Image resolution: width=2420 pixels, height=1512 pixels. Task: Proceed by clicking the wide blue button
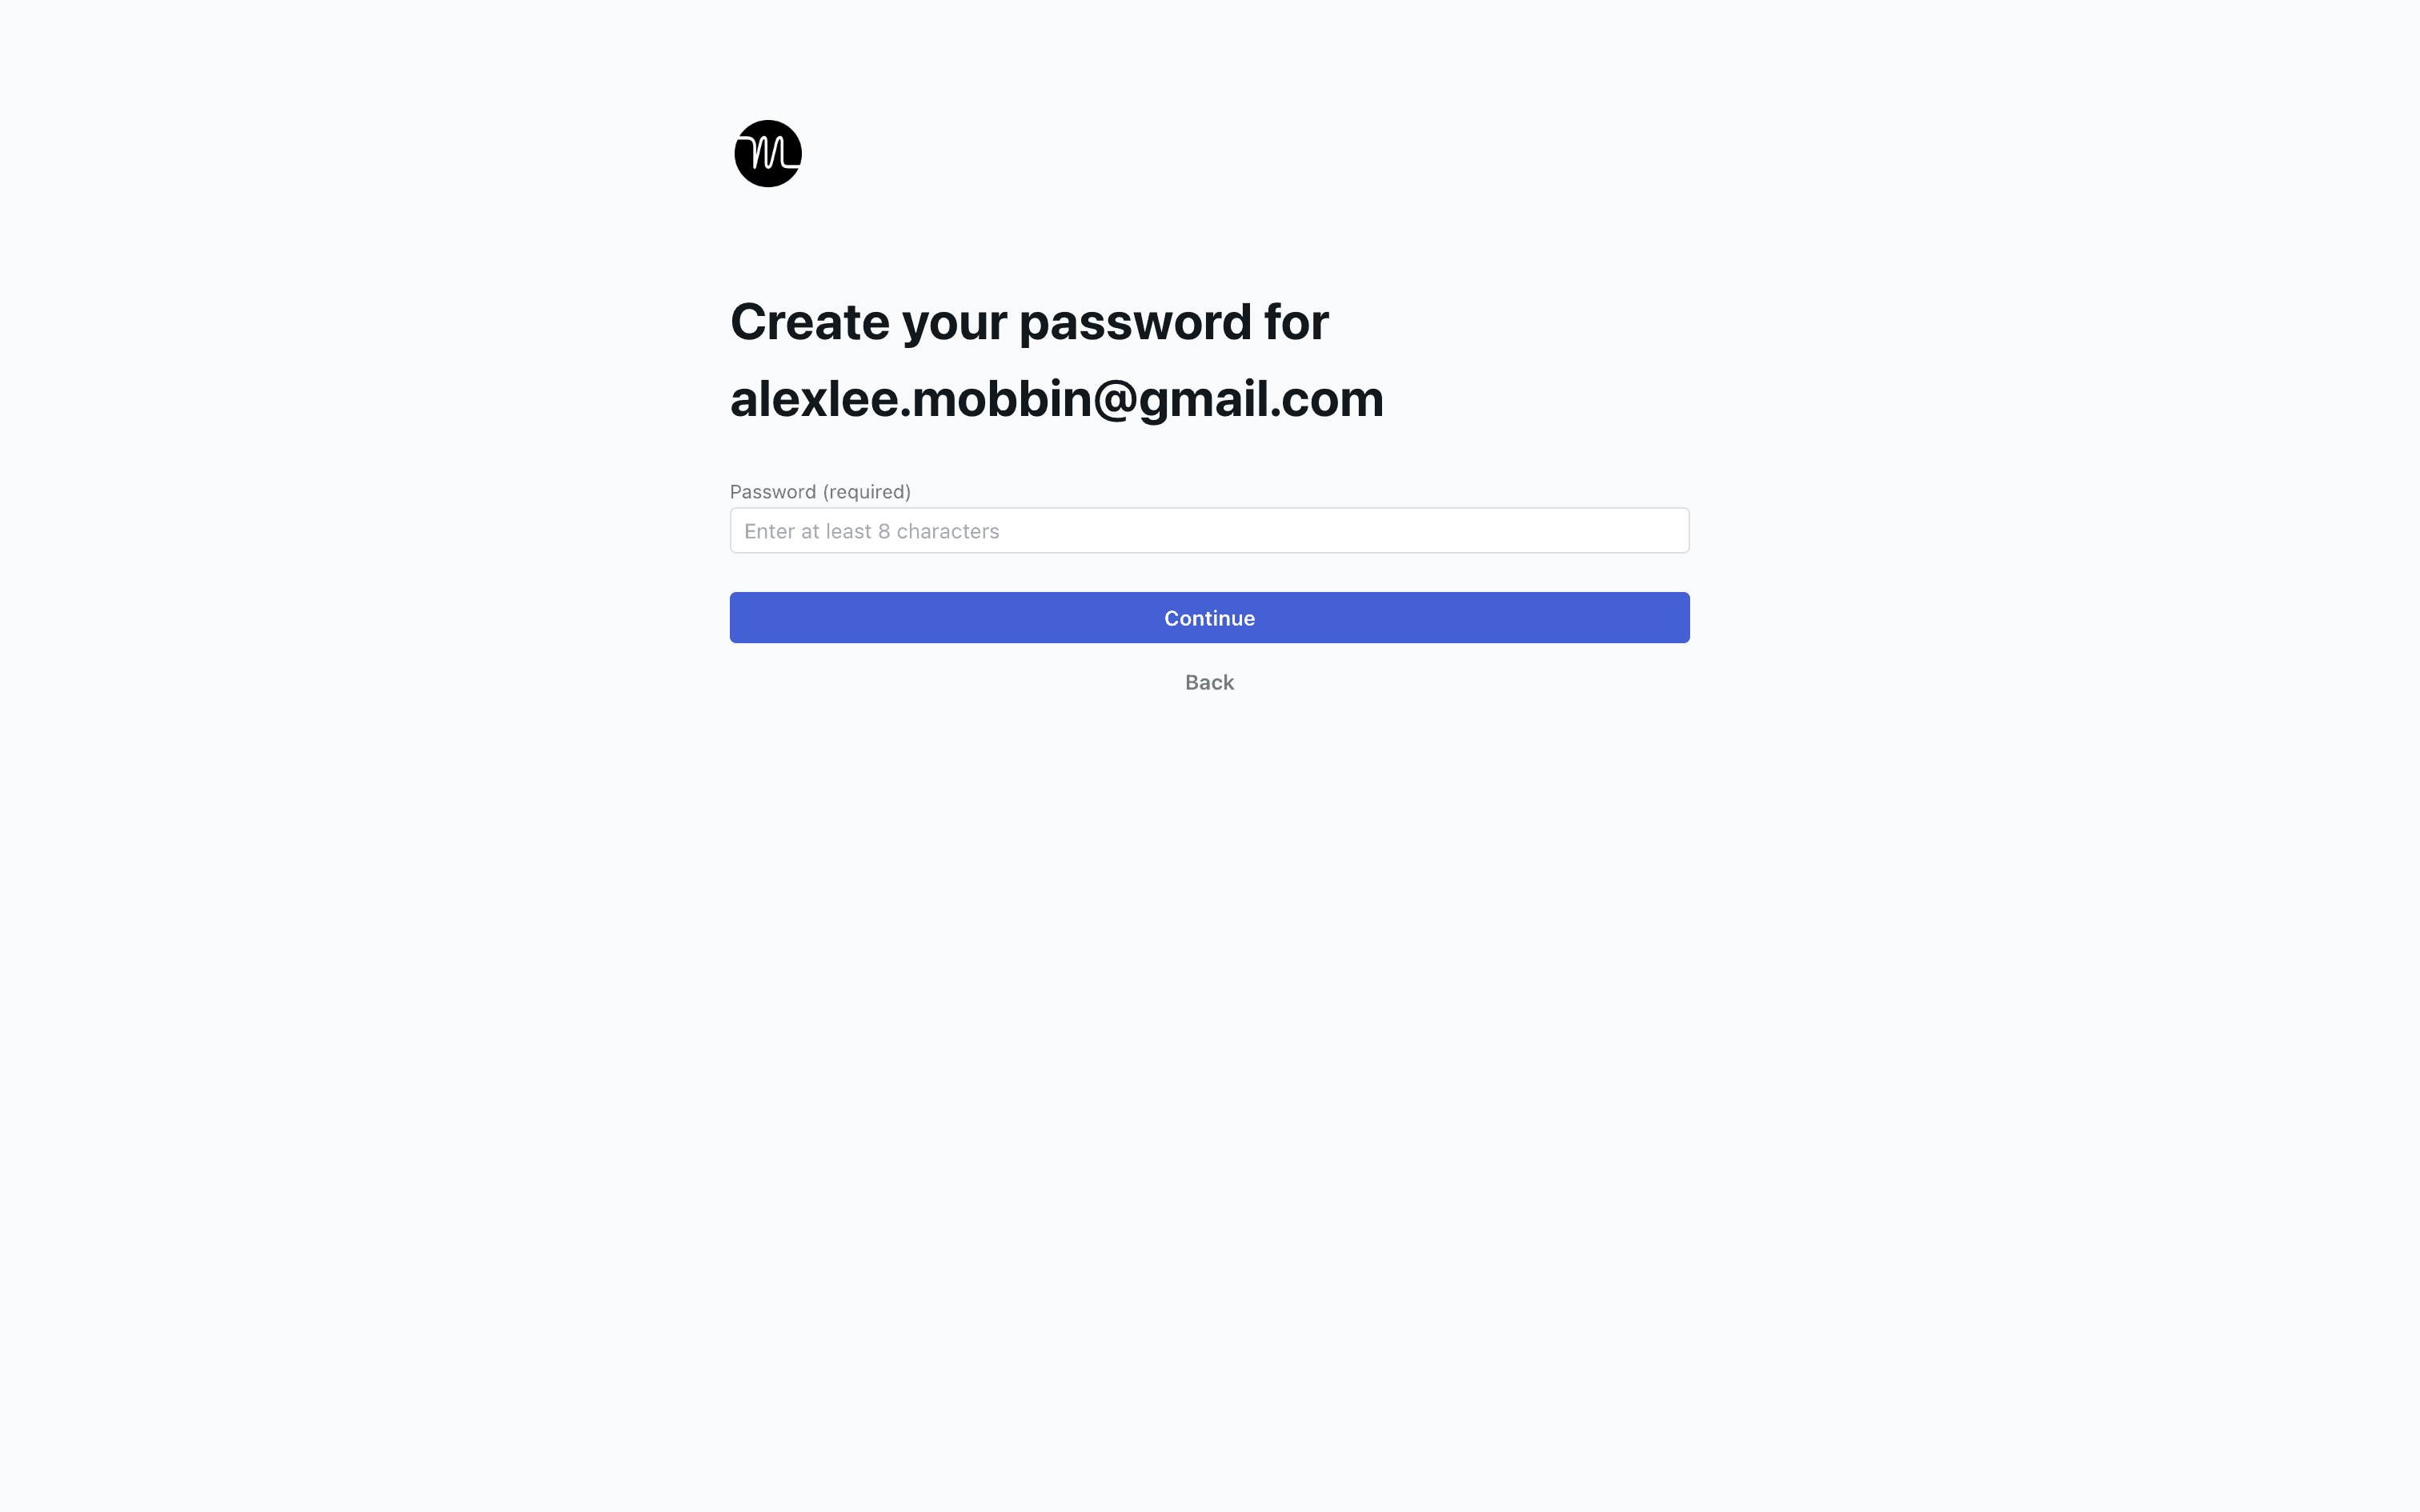click(x=1209, y=617)
